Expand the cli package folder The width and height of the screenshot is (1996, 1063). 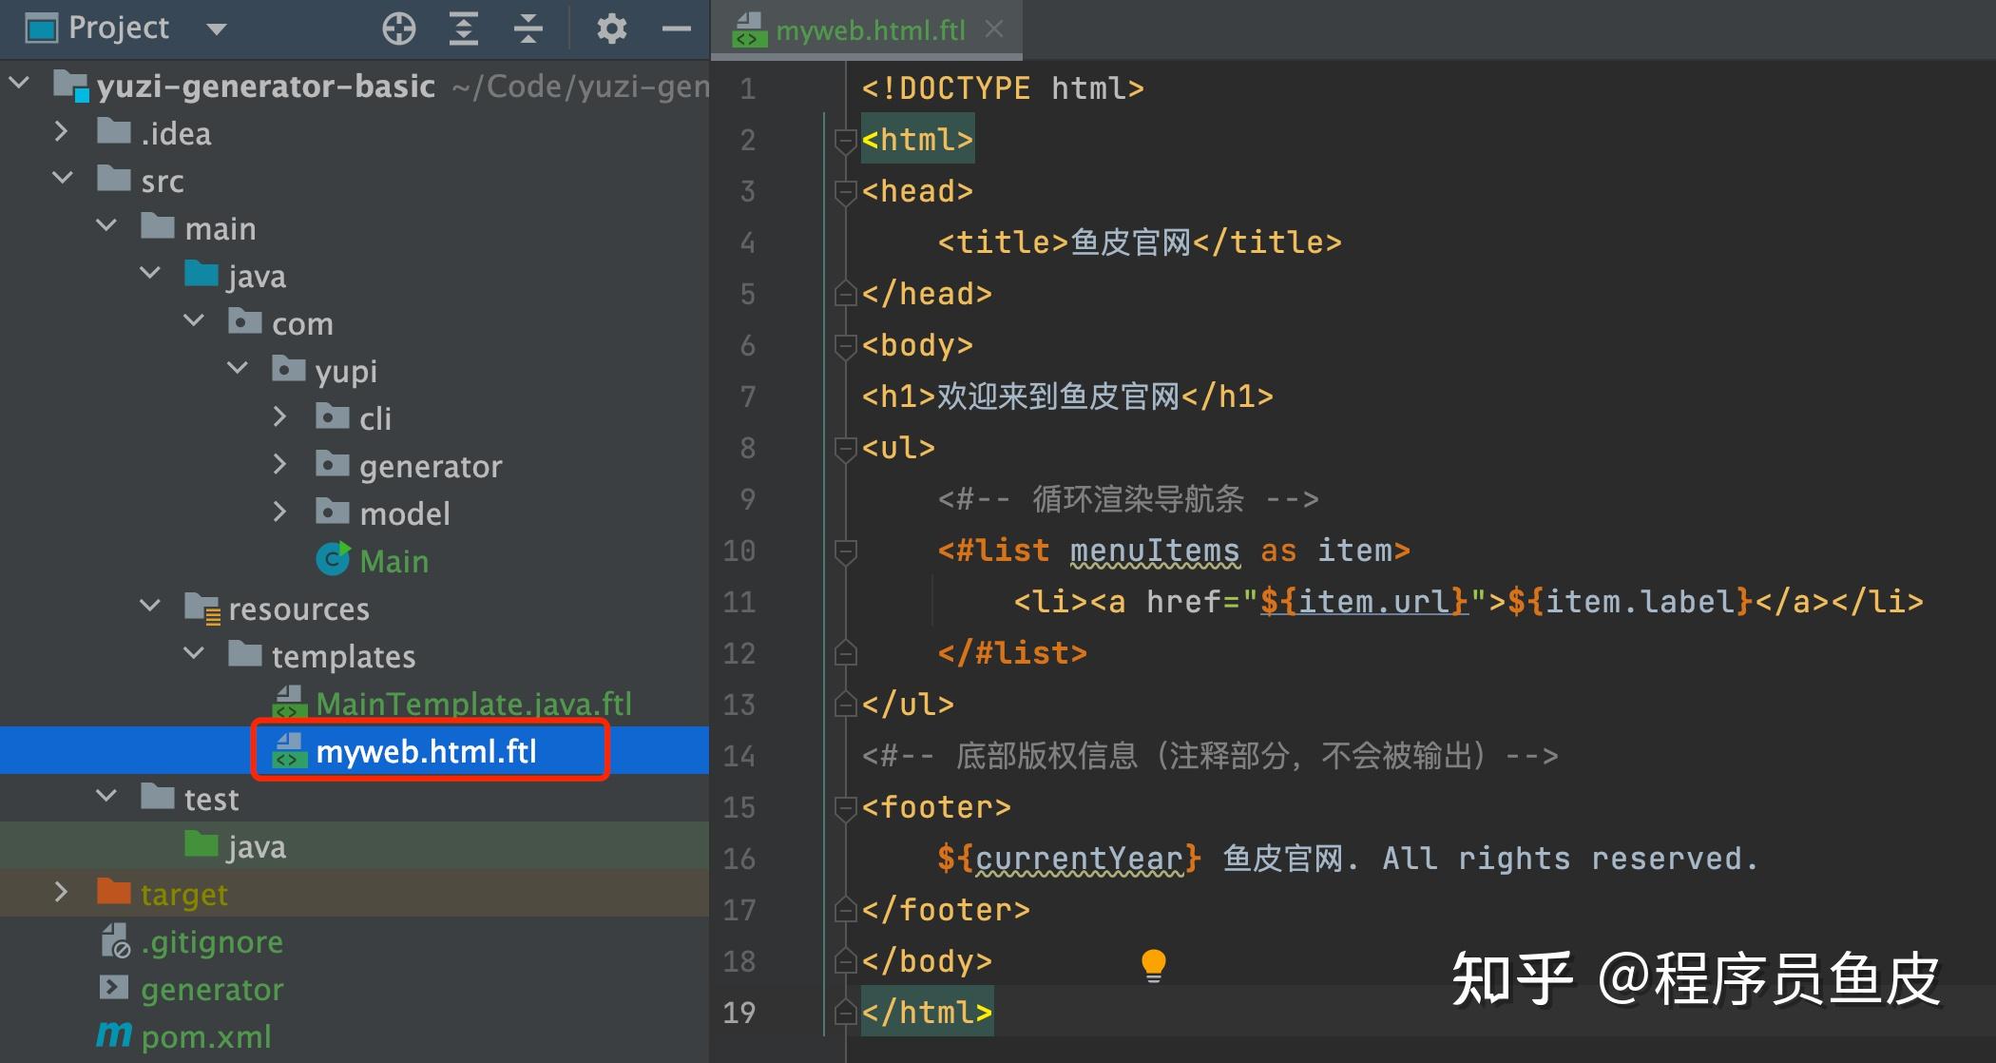click(x=279, y=417)
